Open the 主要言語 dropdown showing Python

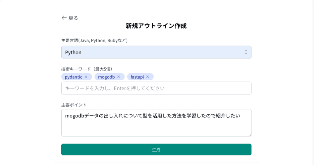[156, 52]
